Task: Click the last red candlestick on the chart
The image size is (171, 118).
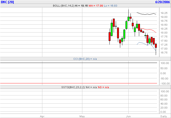Action: point(156,46)
